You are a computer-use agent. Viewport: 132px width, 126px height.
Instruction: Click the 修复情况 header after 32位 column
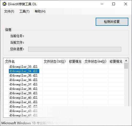[75, 61]
